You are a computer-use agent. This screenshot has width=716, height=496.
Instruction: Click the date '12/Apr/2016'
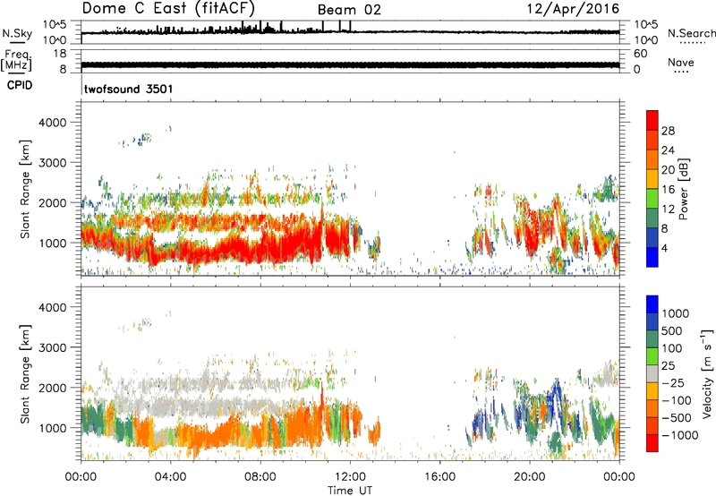(x=574, y=9)
